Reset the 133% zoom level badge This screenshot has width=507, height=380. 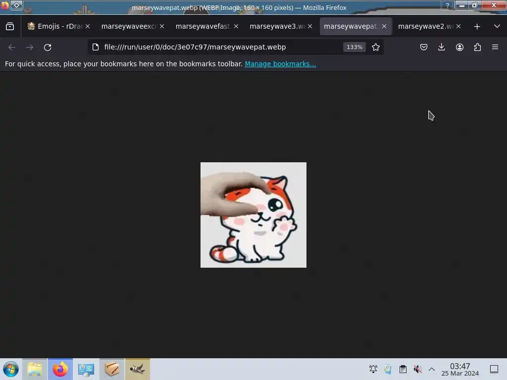click(x=355, y=47)
